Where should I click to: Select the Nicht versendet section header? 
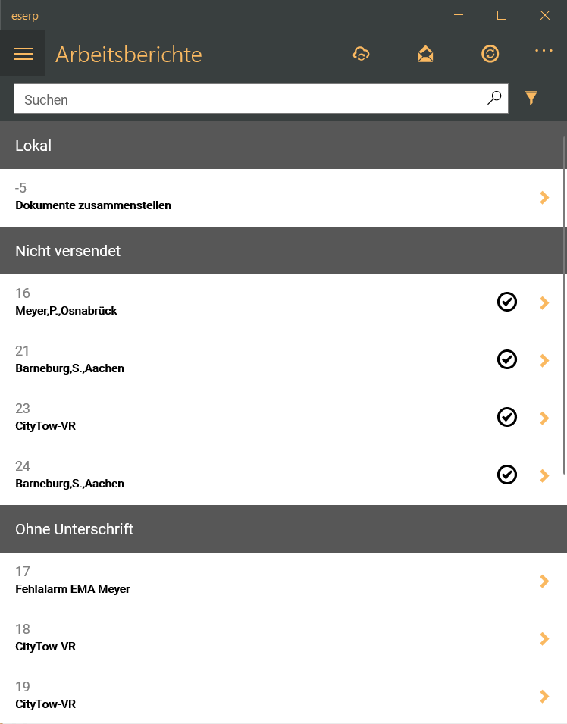tap(282, 251)
